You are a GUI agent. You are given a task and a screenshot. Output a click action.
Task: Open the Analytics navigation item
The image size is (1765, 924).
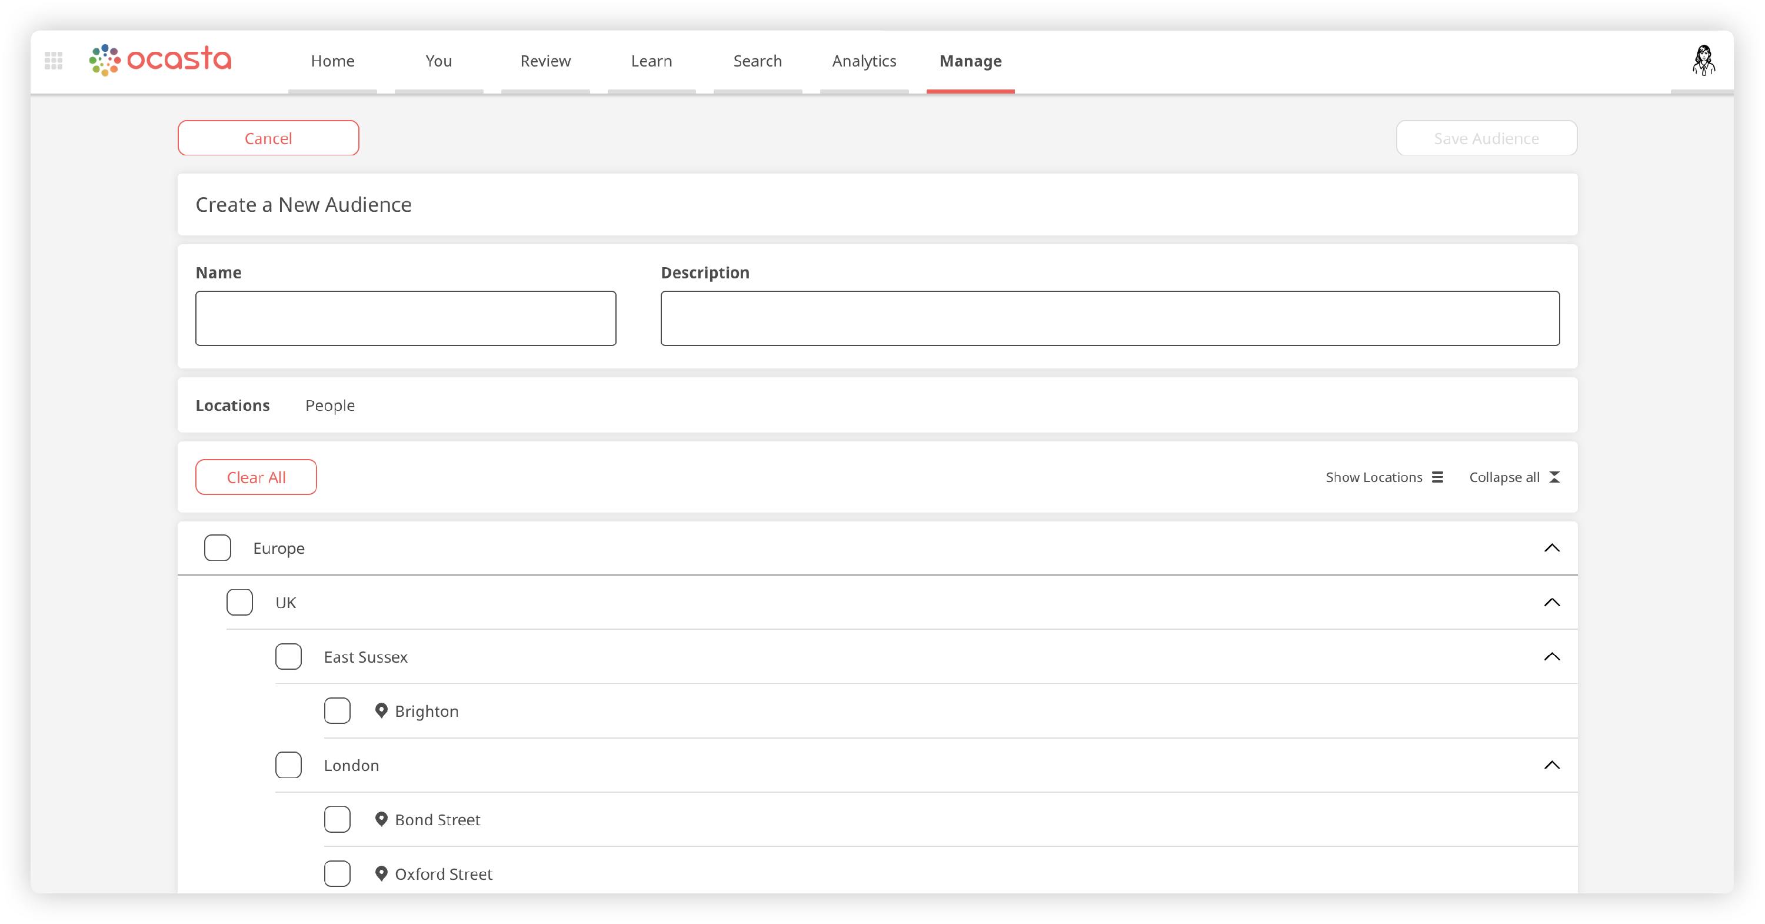tap(864, 61)
